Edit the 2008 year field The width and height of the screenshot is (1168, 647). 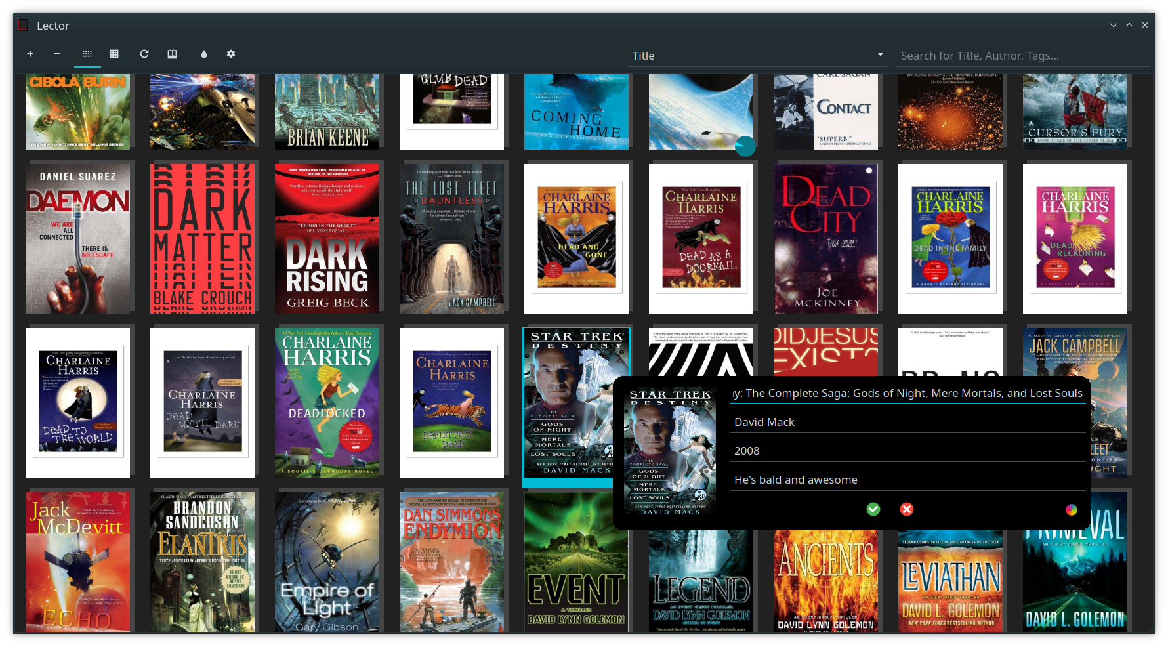coord(907,451)
